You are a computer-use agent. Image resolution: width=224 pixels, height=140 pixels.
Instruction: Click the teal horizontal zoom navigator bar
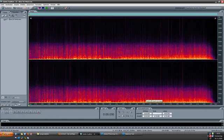[x=122, y=14]
